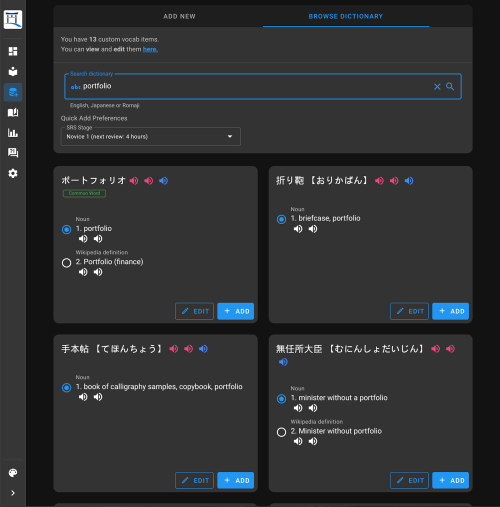Select radio for '2. Portfolio (finance)'

pos(66,263)
